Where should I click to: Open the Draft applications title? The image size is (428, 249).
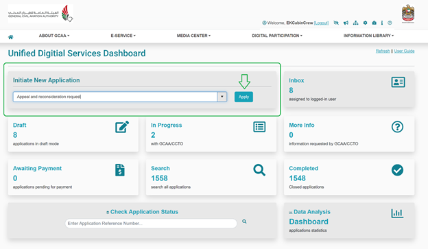(x=20, y=125)
